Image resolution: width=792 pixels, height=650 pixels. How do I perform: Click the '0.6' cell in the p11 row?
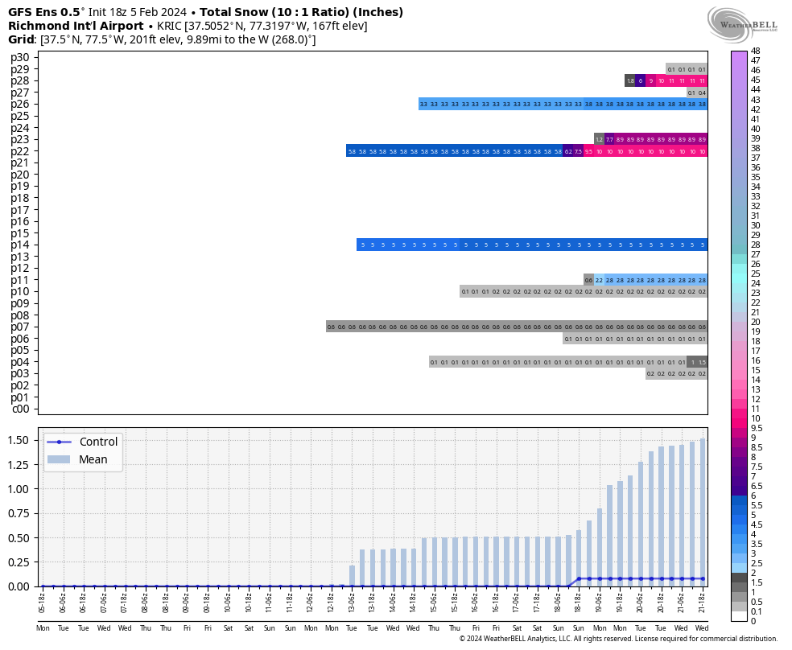coord(589,280)
